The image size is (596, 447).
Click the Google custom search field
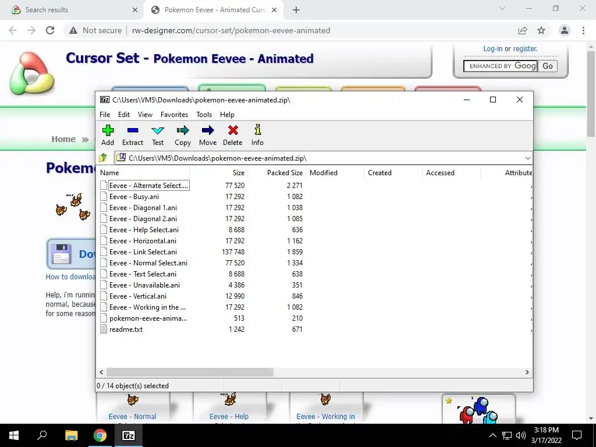(501, 66)
